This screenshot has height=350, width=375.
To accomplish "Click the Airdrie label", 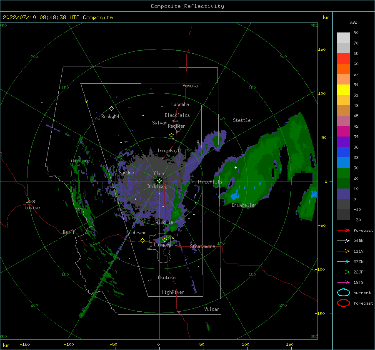I will (164, 222).
